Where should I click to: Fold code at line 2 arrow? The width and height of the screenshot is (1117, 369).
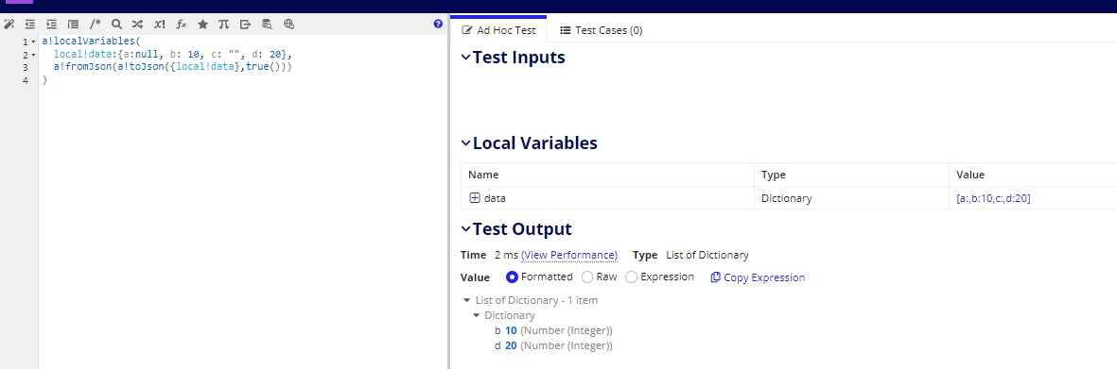pos(33,56)
